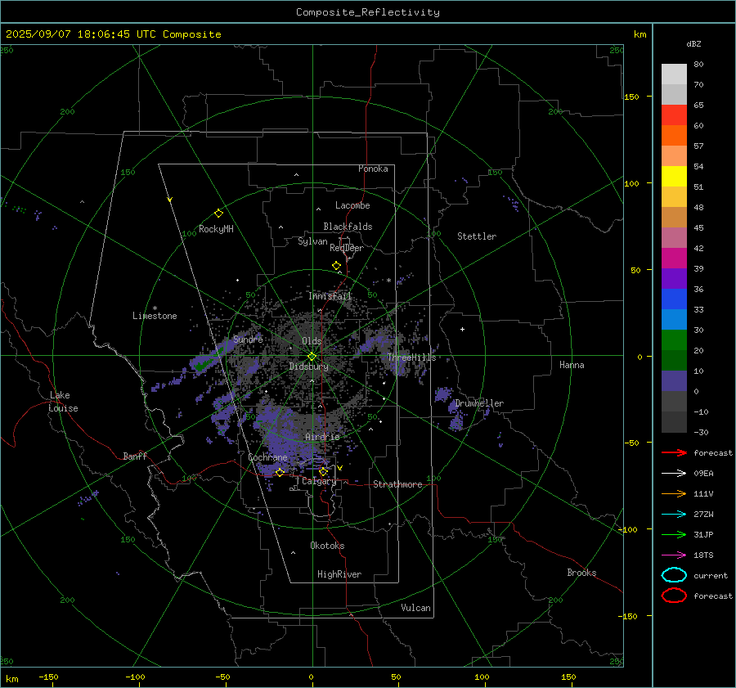This screenshot has width=736, height=688.
Task: Click the Calgary city label
Action: (x=319, y=481)
